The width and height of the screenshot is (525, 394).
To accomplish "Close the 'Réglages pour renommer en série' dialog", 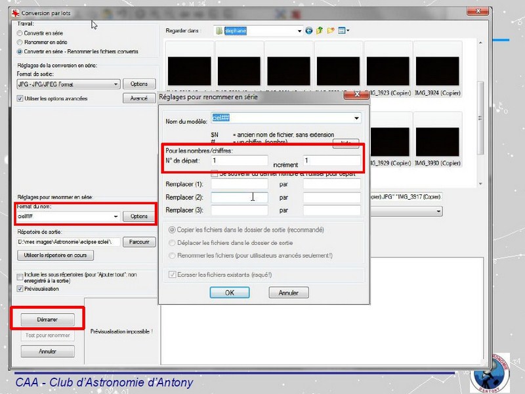I will click(358, 97).
